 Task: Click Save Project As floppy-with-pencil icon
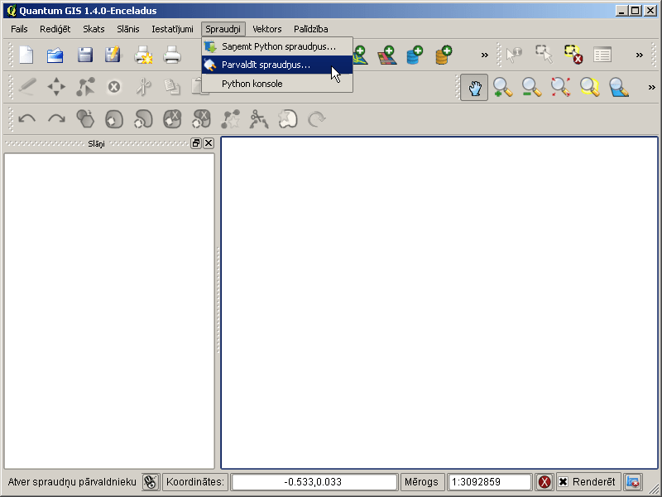[113, 55]
